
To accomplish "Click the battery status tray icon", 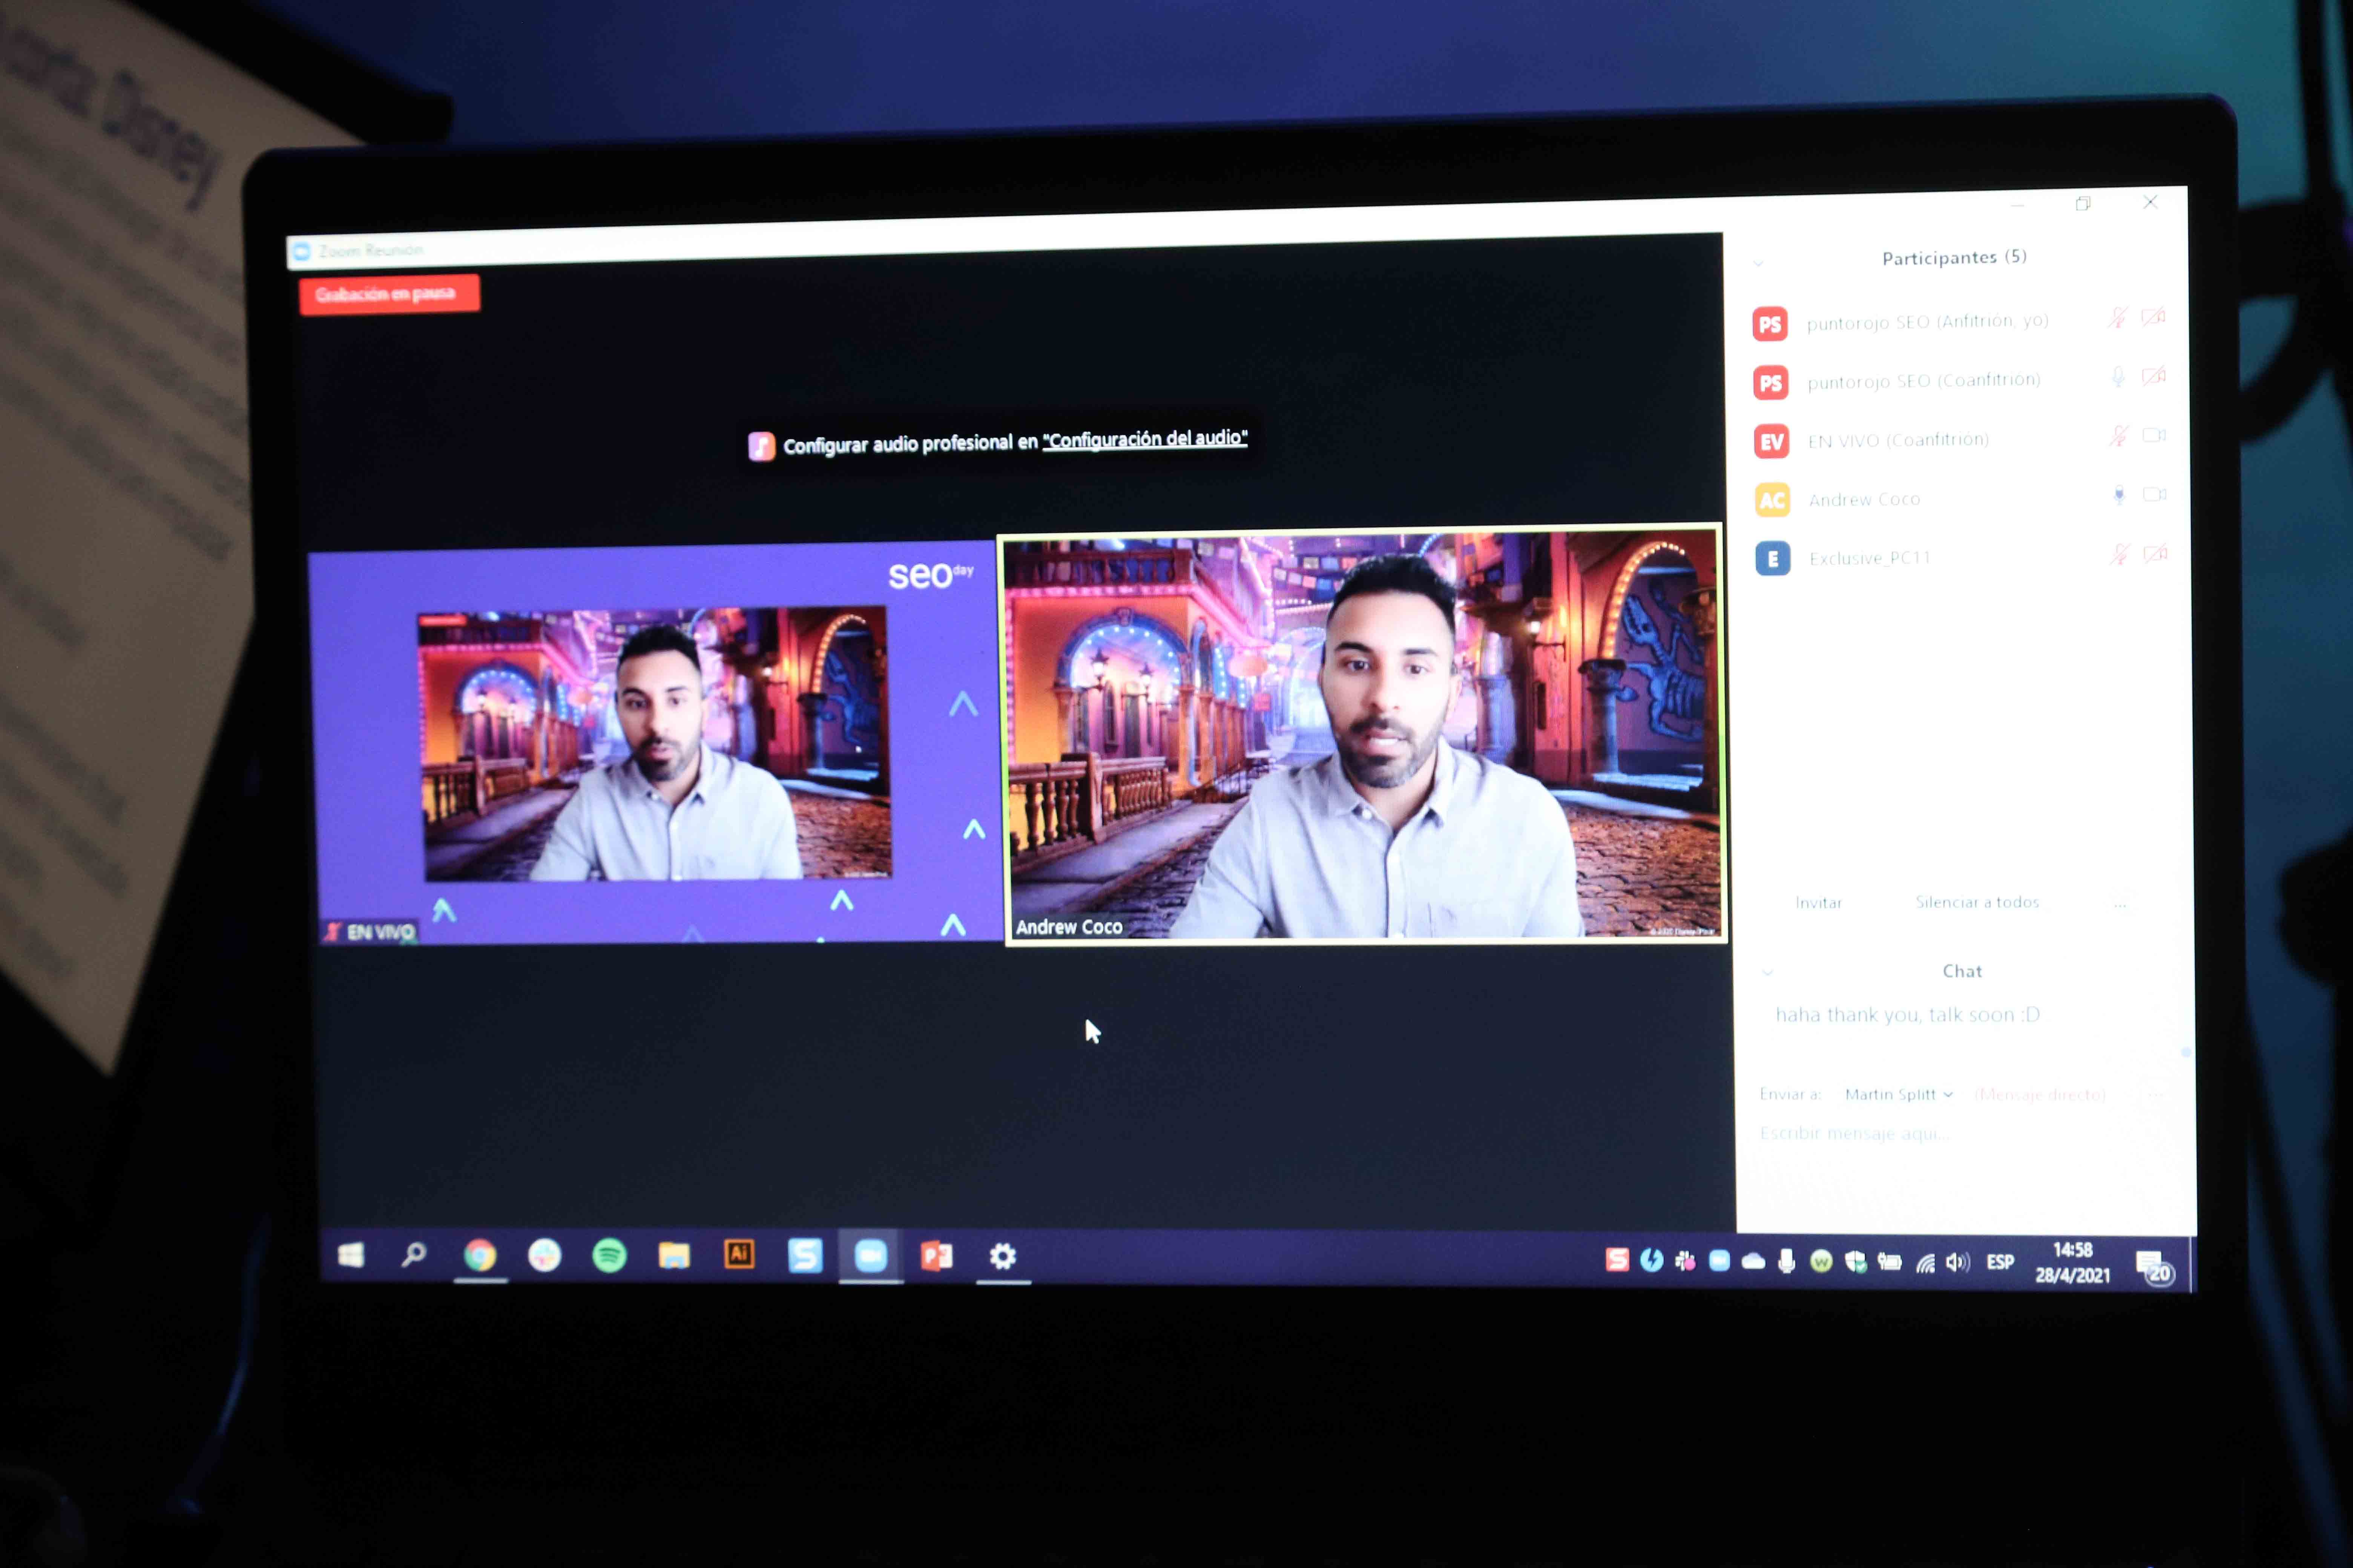I will pos(1890,1262).
